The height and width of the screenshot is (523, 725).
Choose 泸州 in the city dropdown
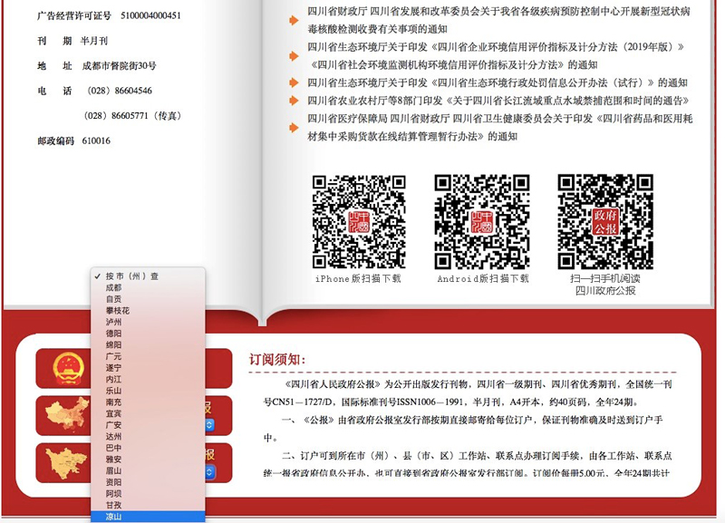coord(148,322)
